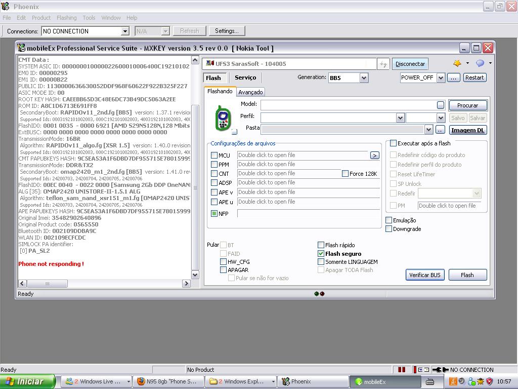Open the arrow button next to MCU file
The image size is (518, 389).
[x=375, y=155]
